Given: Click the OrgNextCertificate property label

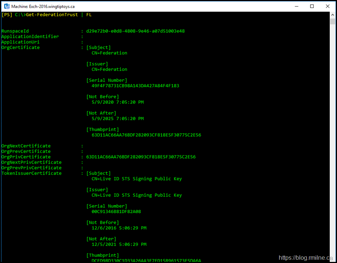Looking at the screenshot, I should tap(26, 146).
